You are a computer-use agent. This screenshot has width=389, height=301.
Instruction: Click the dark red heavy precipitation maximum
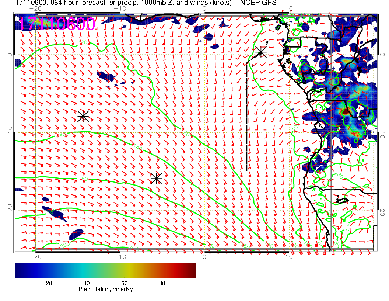click(346, 110)
